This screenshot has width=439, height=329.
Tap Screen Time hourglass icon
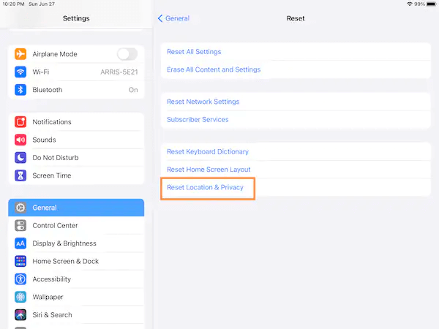20,175
